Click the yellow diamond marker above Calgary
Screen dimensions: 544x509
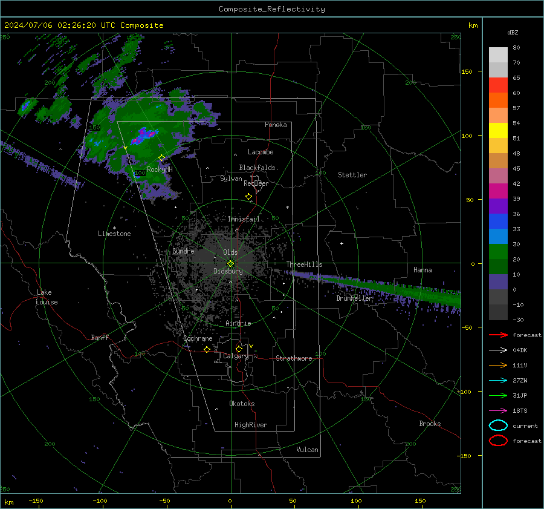(239, 349)
